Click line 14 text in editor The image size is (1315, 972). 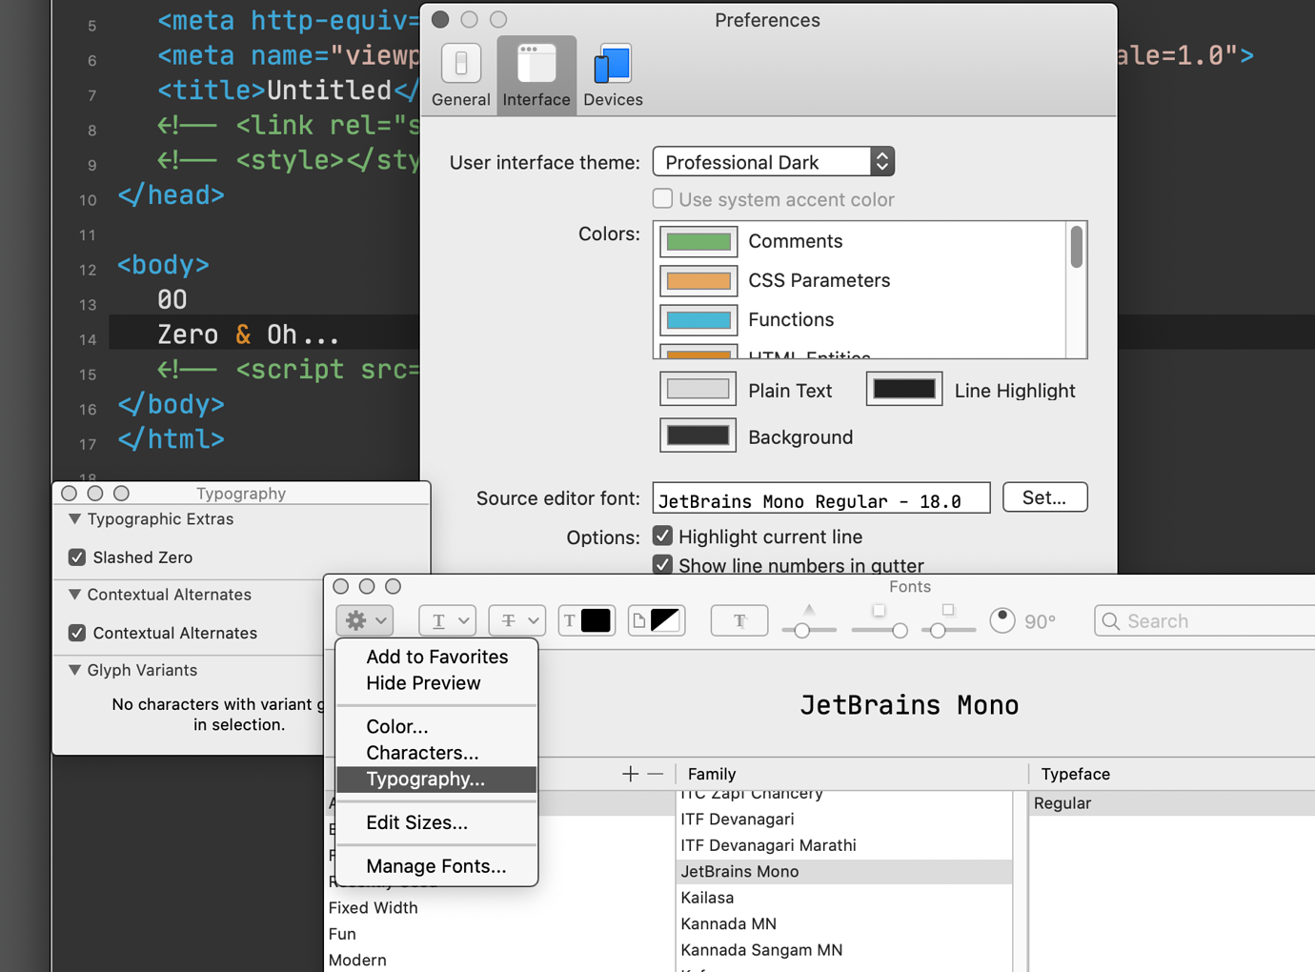(248, 334)
